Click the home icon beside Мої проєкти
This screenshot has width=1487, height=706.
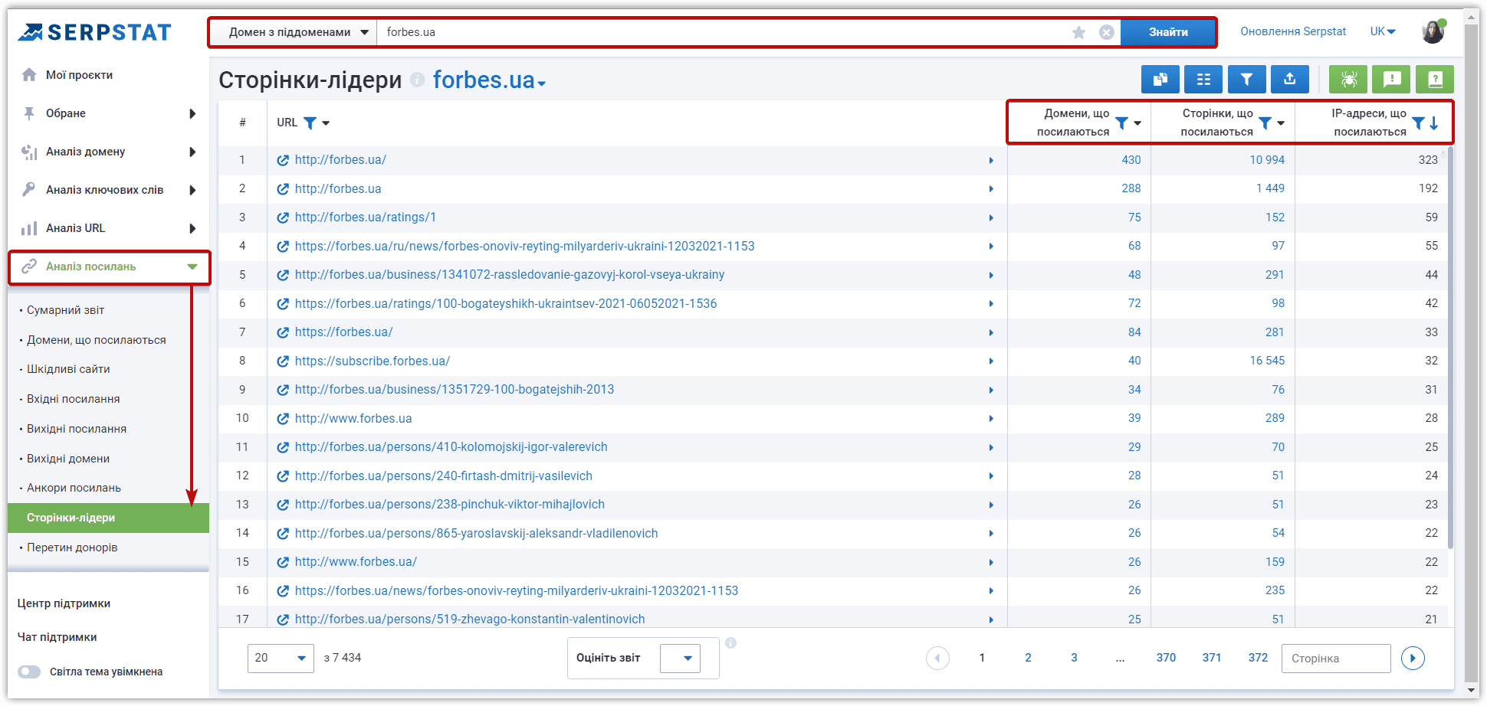pyautogui.click(x=29, y=74)
